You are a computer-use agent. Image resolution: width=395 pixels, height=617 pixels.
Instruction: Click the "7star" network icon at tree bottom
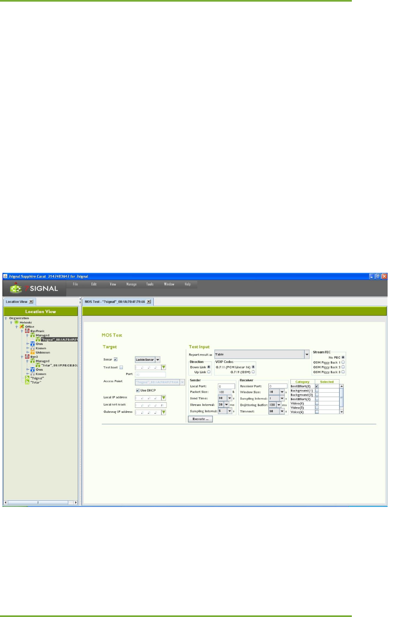point(28,382)
